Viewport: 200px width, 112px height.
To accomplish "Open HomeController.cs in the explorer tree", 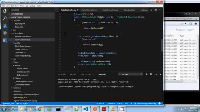I will [23, 36].
